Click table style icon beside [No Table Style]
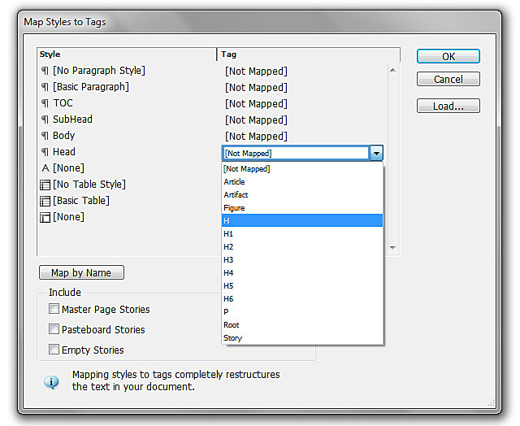520x426 pixels. 45,185
